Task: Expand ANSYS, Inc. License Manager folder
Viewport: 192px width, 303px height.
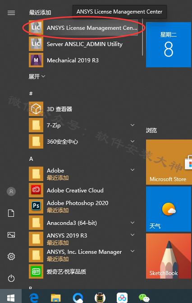Action: [x=133, y=251]
